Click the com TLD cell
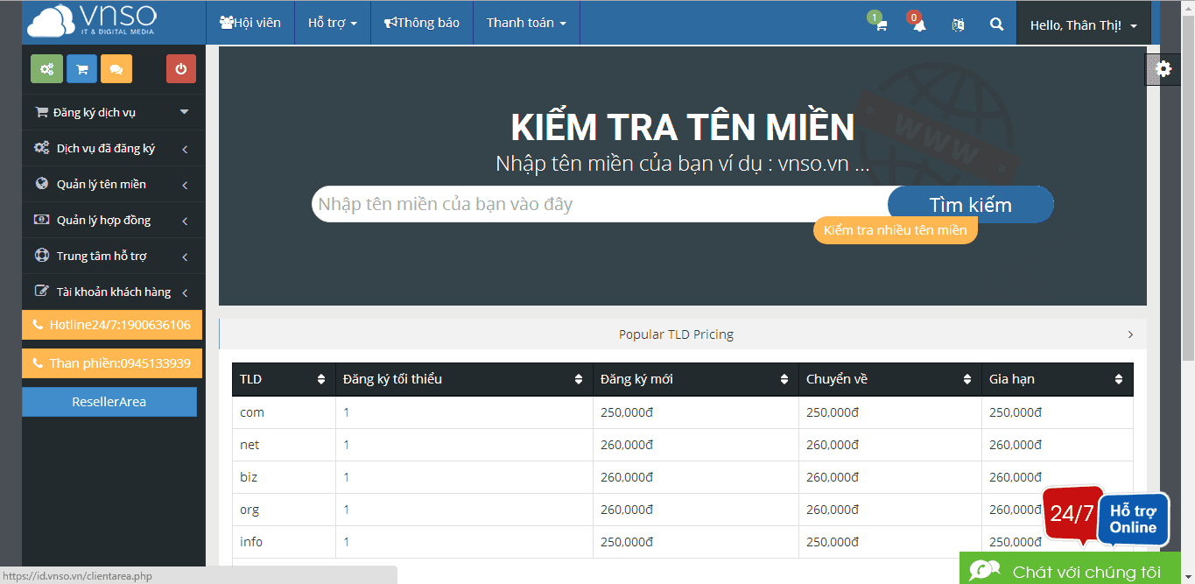This screenshot has height=584, width=1195. (x=284, y=412)
